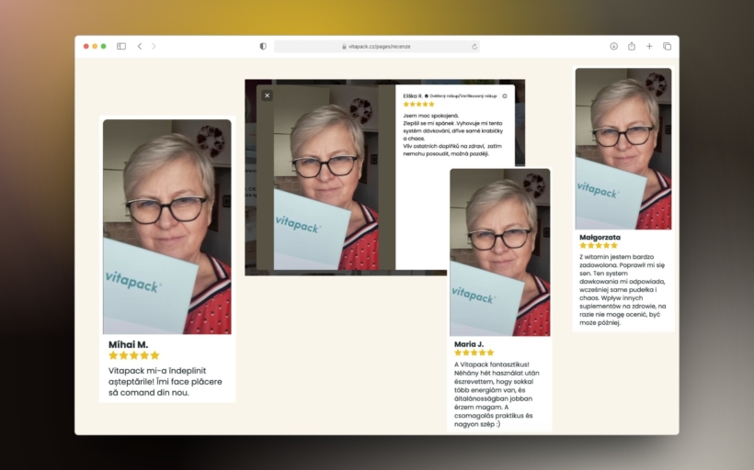Viewport: 754px width, 470px height.
Task: Reload the vitapack.cz page
Action: pos(474,46)
